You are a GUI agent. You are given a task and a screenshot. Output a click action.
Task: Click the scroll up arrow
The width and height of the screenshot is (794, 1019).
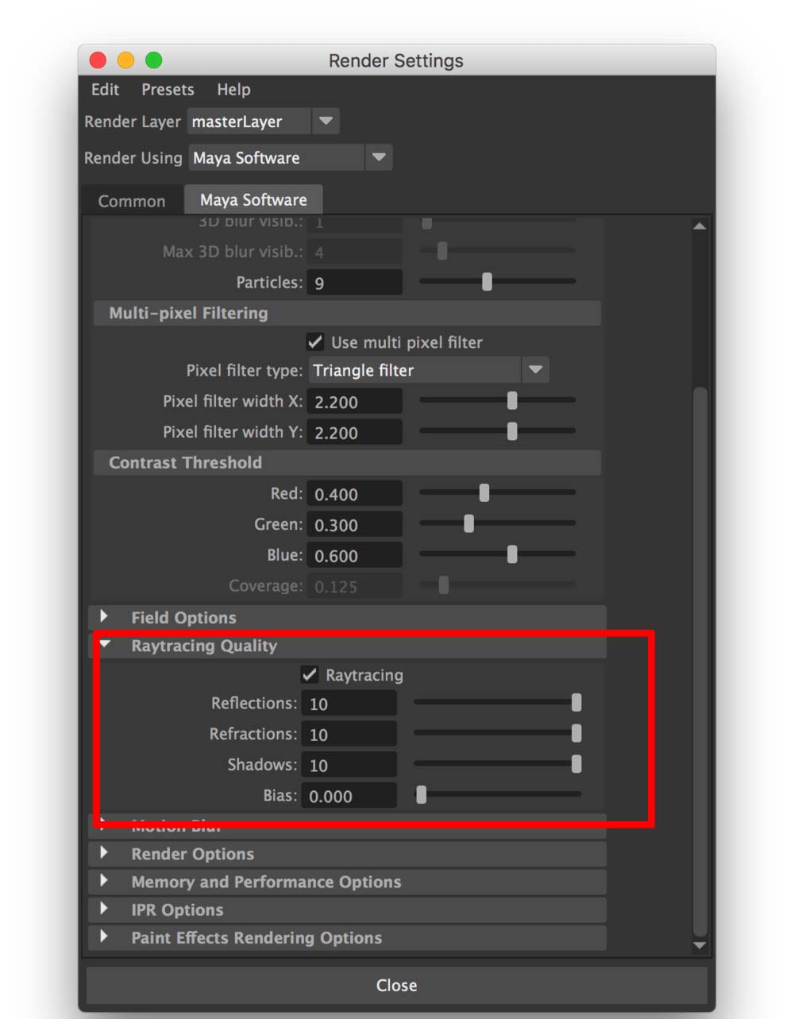(x=700, y=226)
